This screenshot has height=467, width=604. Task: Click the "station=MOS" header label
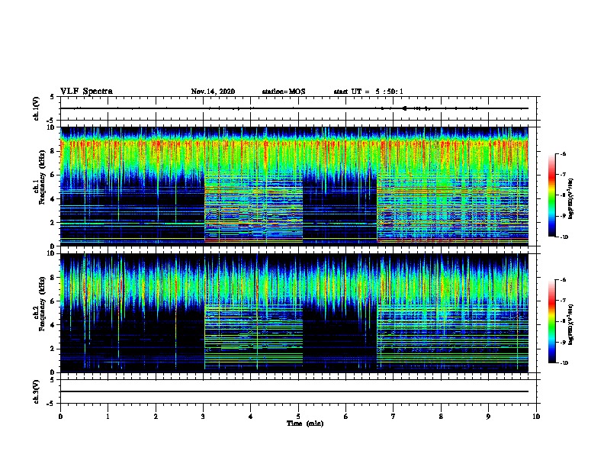pyautogui.click(x=284, y=92)
